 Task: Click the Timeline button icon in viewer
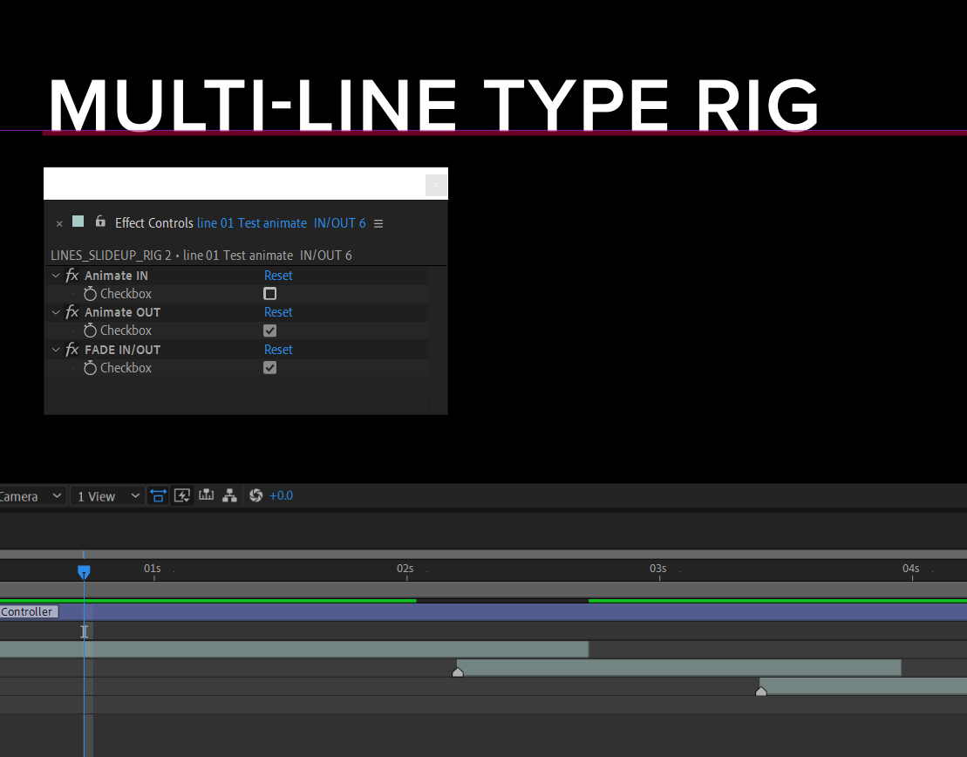(206, 495)
